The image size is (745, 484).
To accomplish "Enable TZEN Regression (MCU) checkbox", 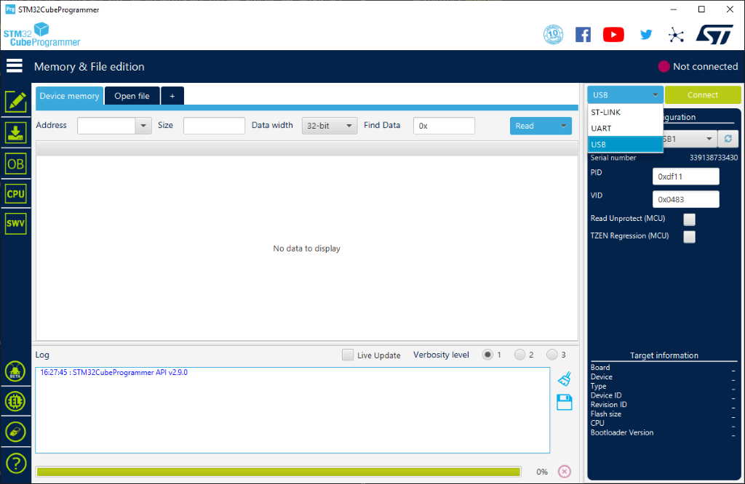I will [689, 236].
